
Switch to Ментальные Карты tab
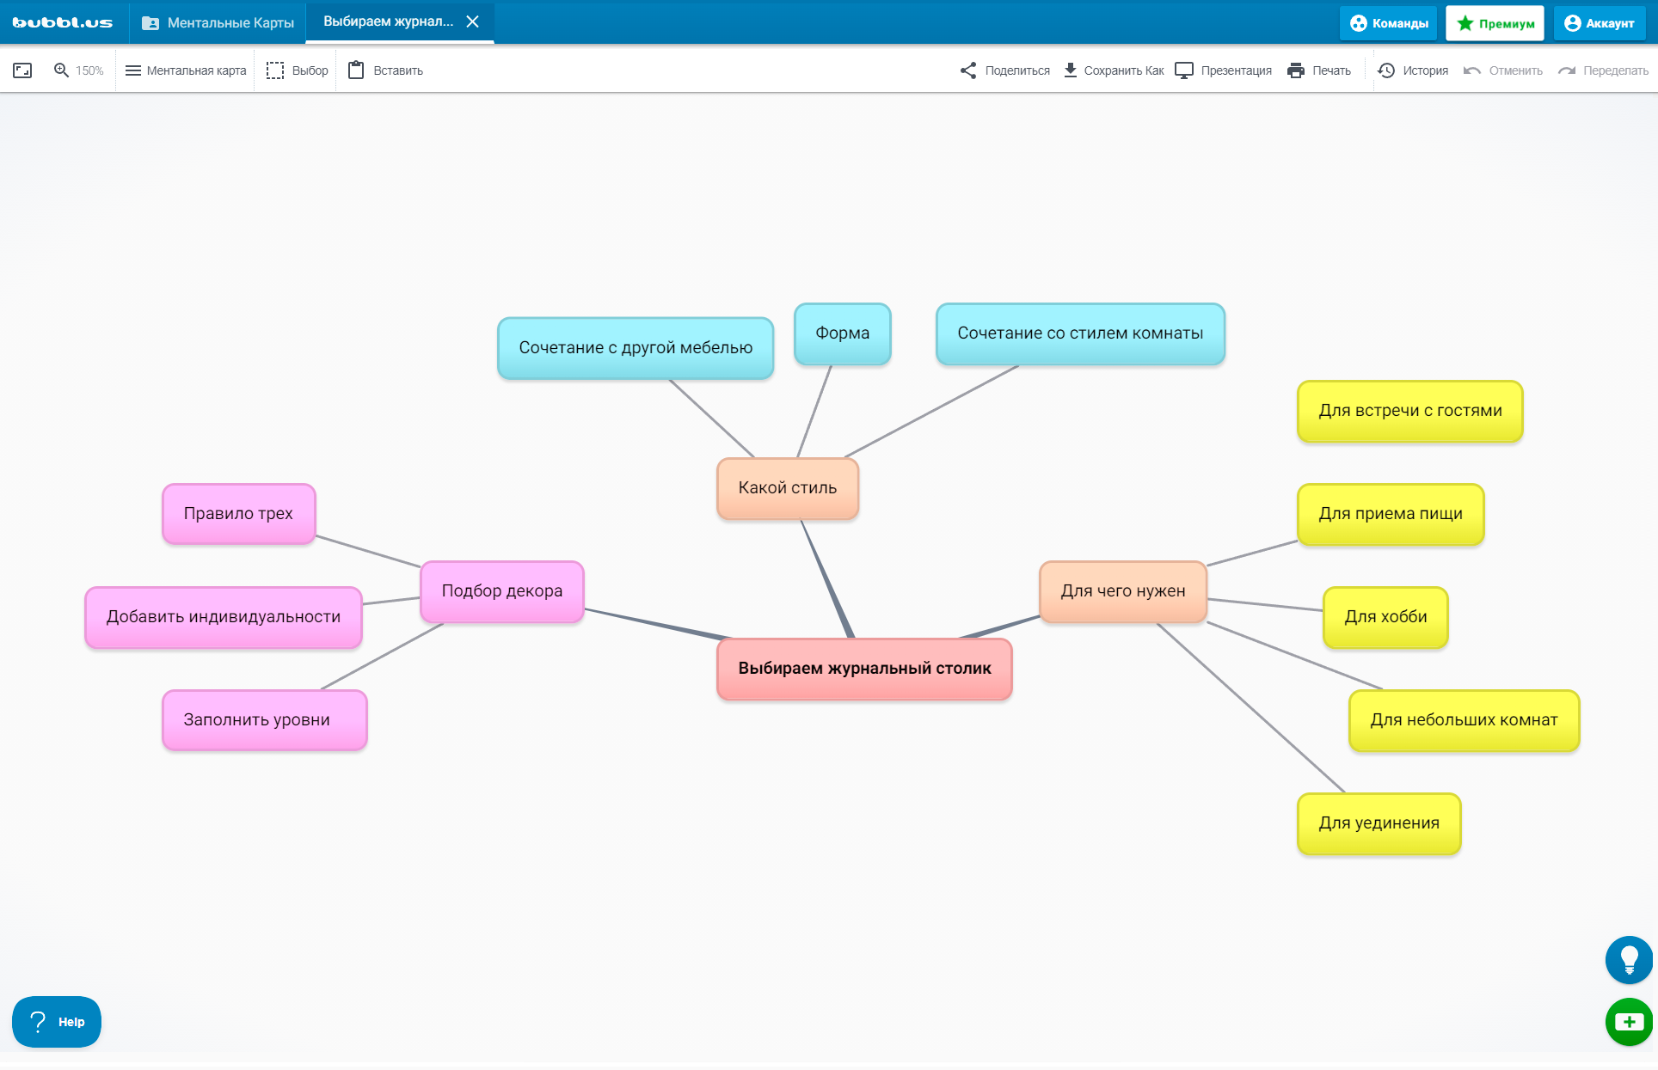pos(218,22)
